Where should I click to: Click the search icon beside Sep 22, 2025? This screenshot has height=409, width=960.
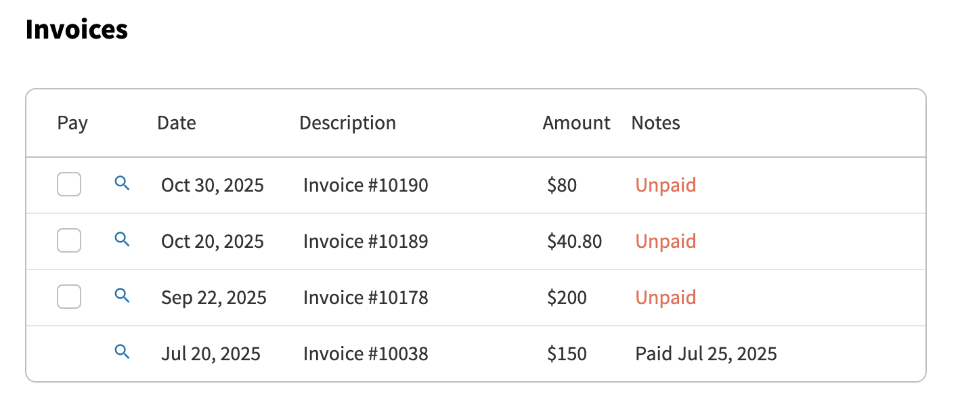[x=122, y=295]
